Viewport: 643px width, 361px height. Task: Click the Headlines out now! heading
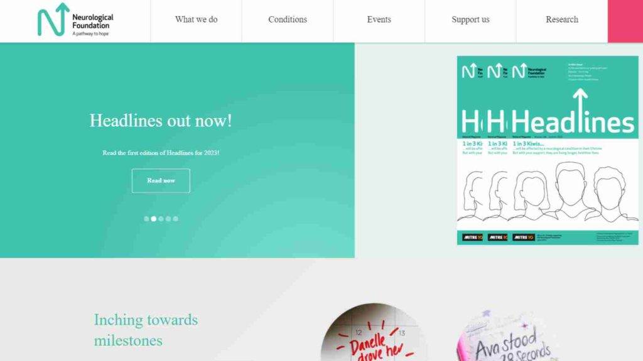161,120
